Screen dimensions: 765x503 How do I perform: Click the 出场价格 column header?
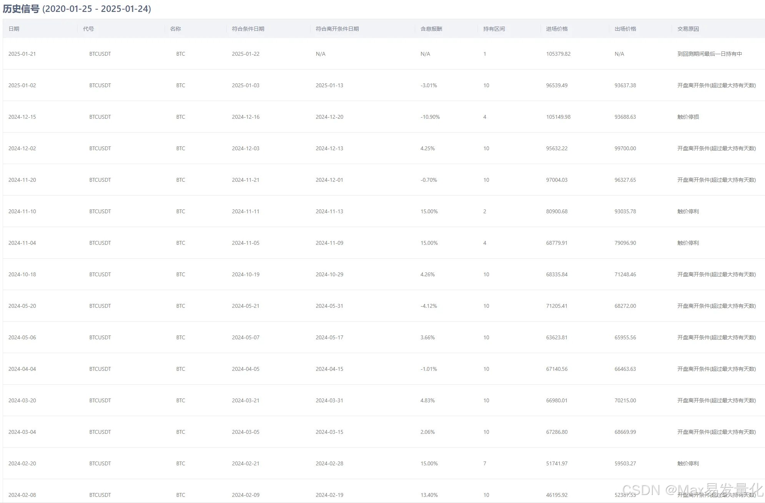tap(625, 29)
